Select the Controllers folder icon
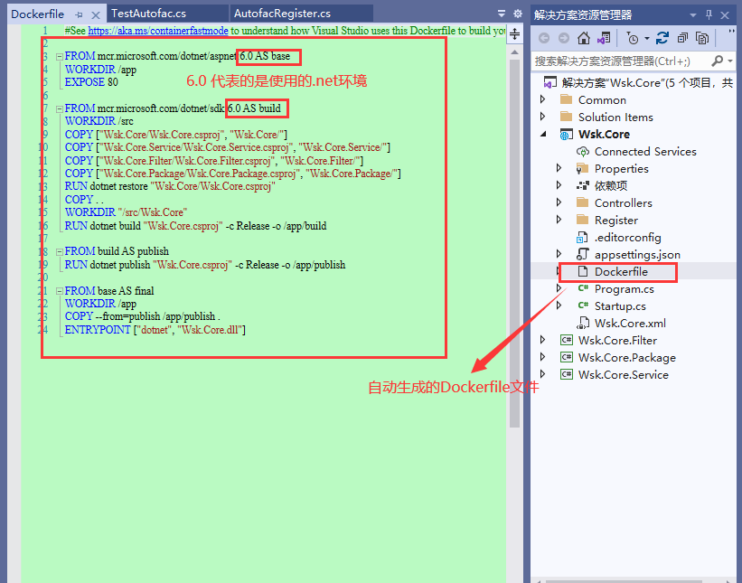This screenshot has height=583, width=742. (583, 202)
